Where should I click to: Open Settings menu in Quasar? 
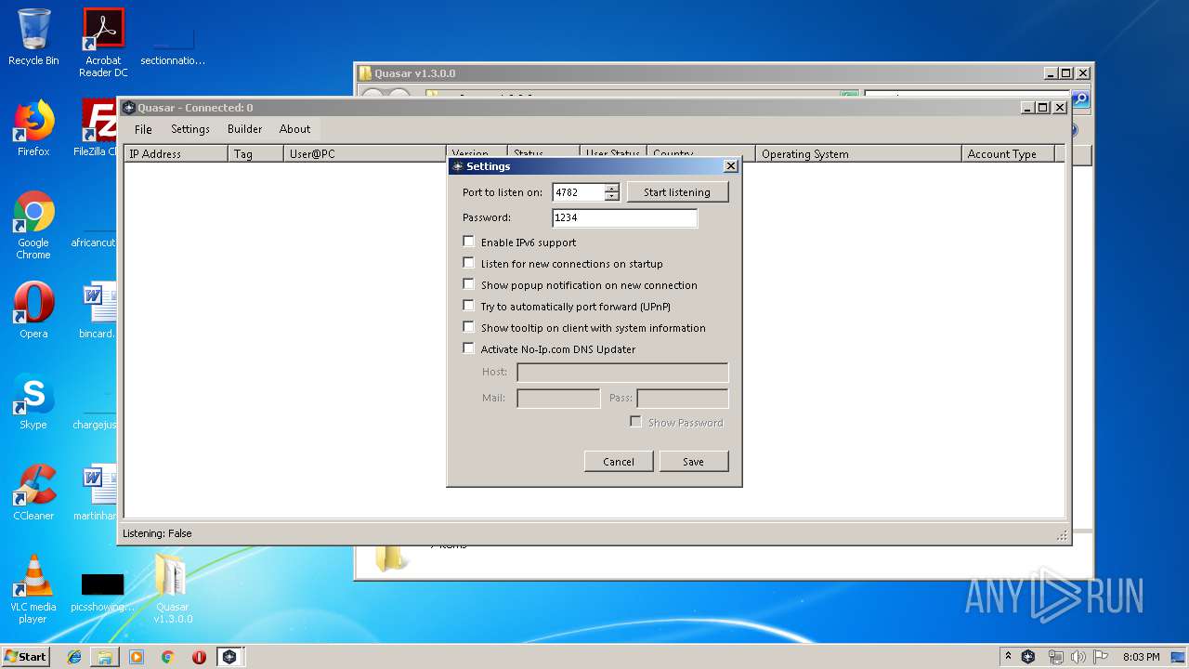(x=190, y=129)
